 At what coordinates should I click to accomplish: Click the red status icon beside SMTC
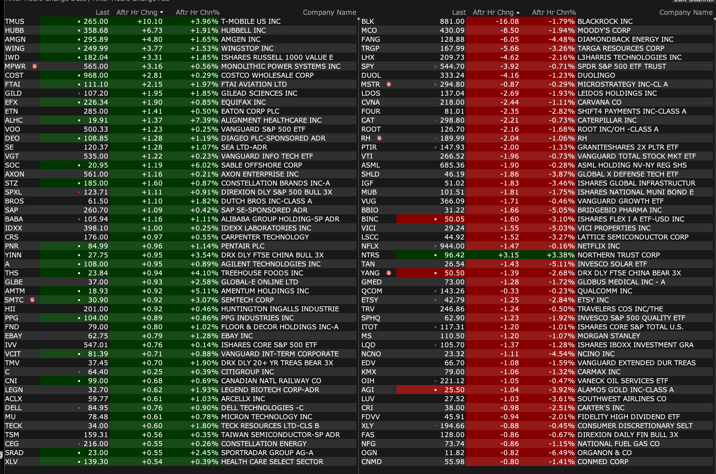click(32, 300)
